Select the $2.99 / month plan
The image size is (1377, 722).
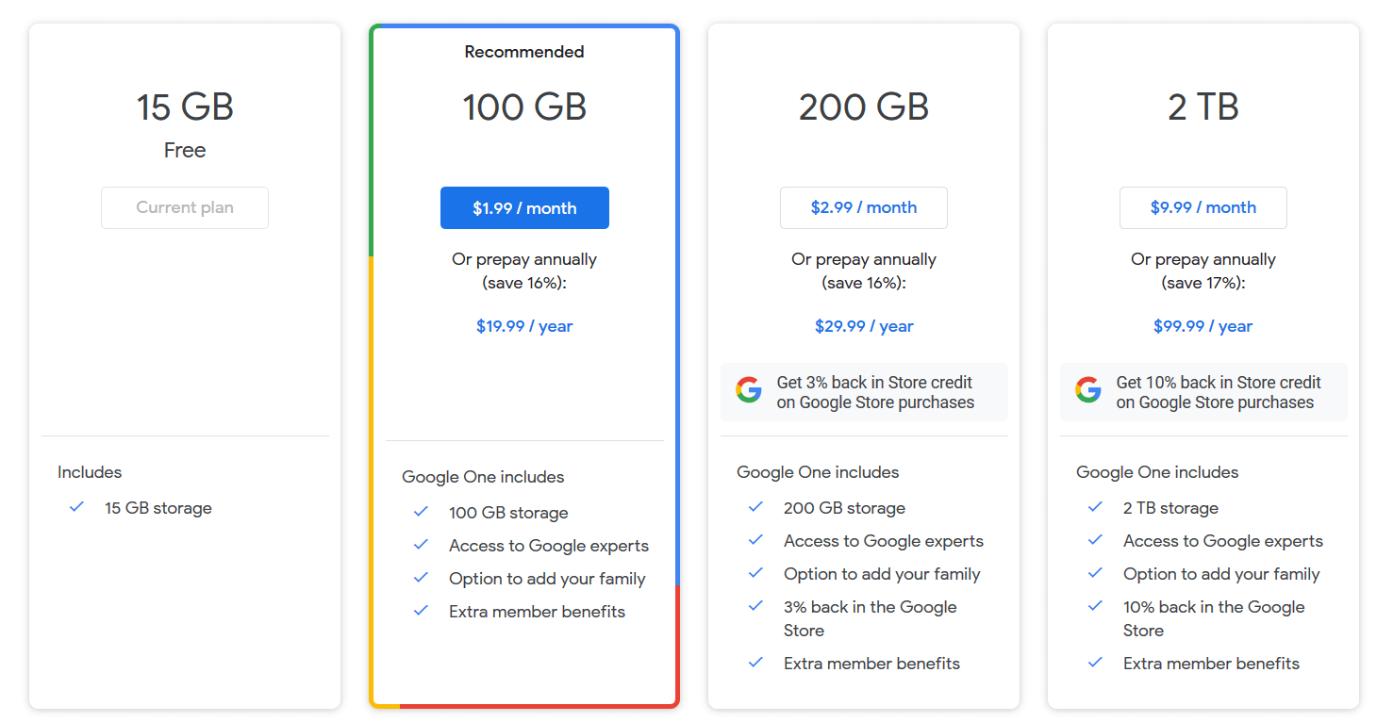863,207
